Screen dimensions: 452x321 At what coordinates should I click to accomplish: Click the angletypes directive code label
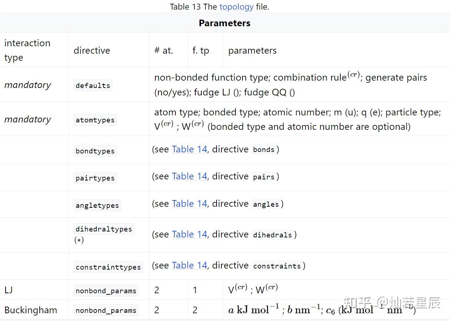(97, 205)
